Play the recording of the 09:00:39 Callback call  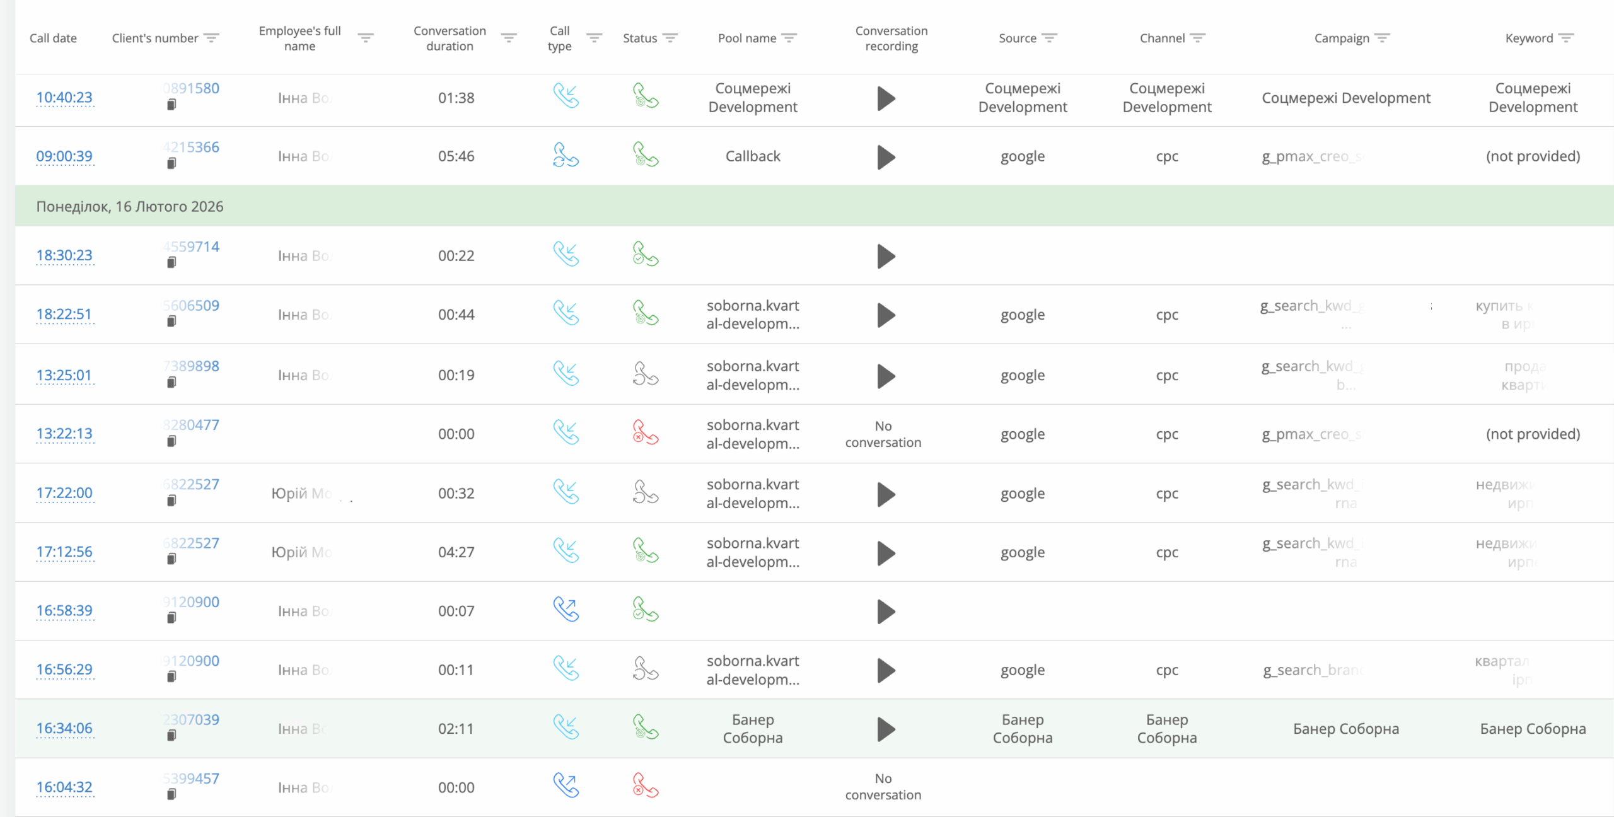[885, 157]
